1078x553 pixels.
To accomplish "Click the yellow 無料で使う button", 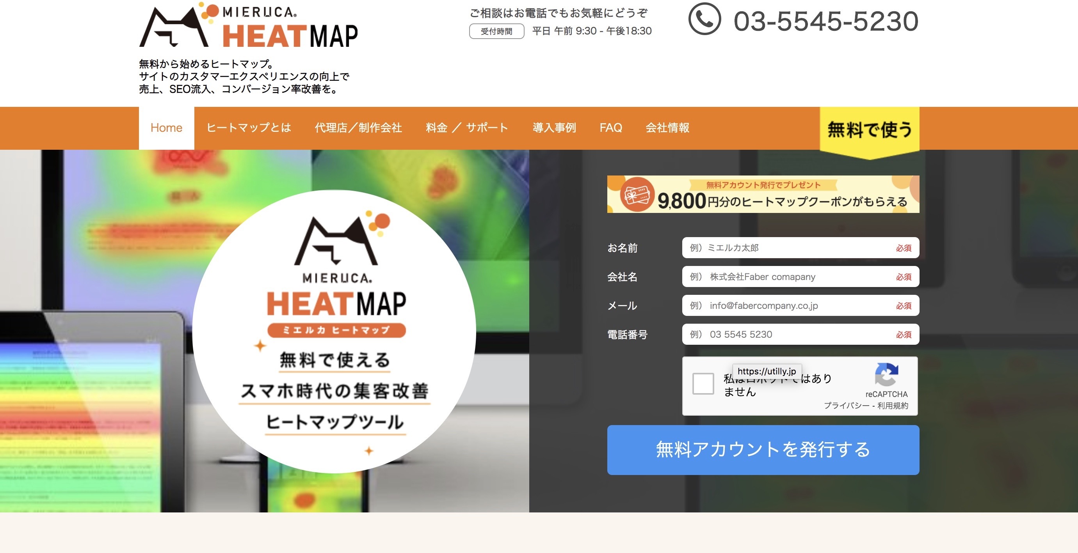I will [x=869, y=132].
